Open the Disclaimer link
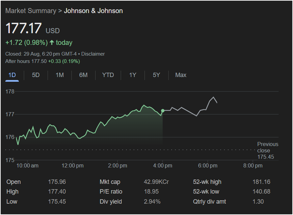293x215 pixels. [93, 54]
